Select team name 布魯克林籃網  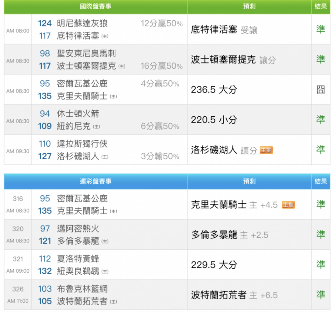[82, 289]
